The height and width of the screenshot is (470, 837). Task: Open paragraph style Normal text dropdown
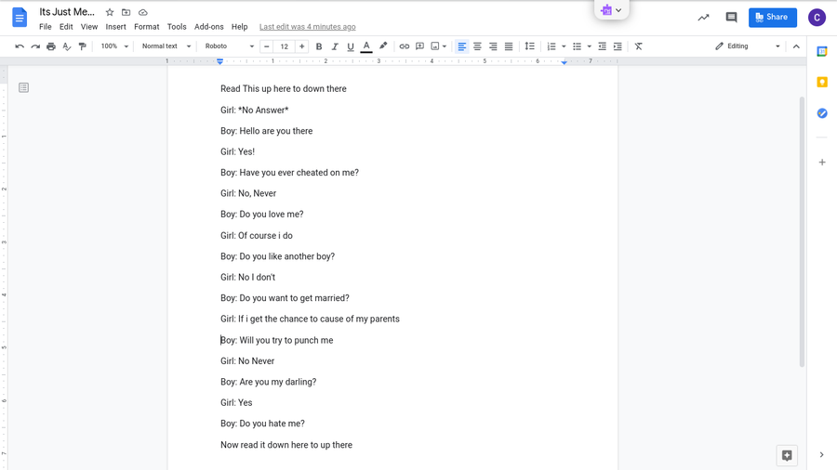tap(166, 46)
